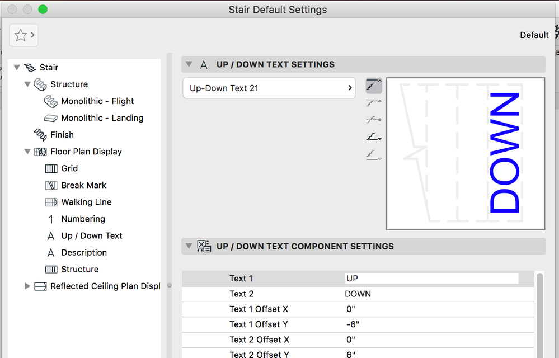Click the favorites star icon
The width and height of the screenshot is (559, 358).
tap(21, 35)
